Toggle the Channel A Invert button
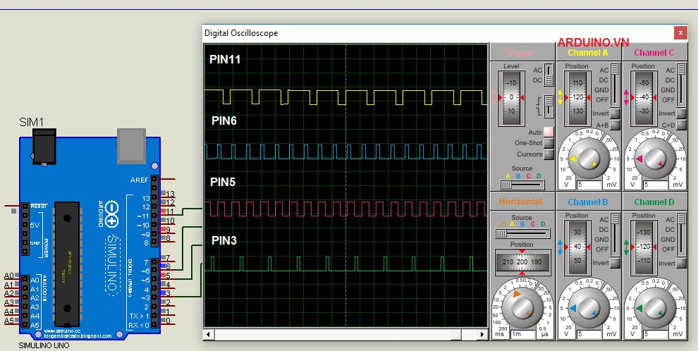 tap(615, 113)
